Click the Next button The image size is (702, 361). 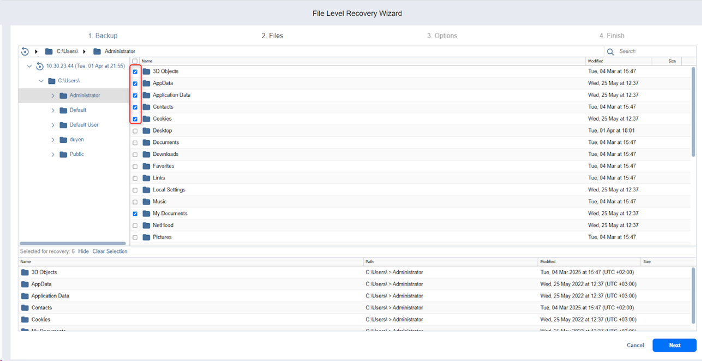(x=674, y=345)
